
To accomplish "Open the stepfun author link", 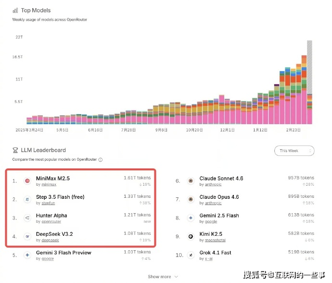I will (48, 203).
